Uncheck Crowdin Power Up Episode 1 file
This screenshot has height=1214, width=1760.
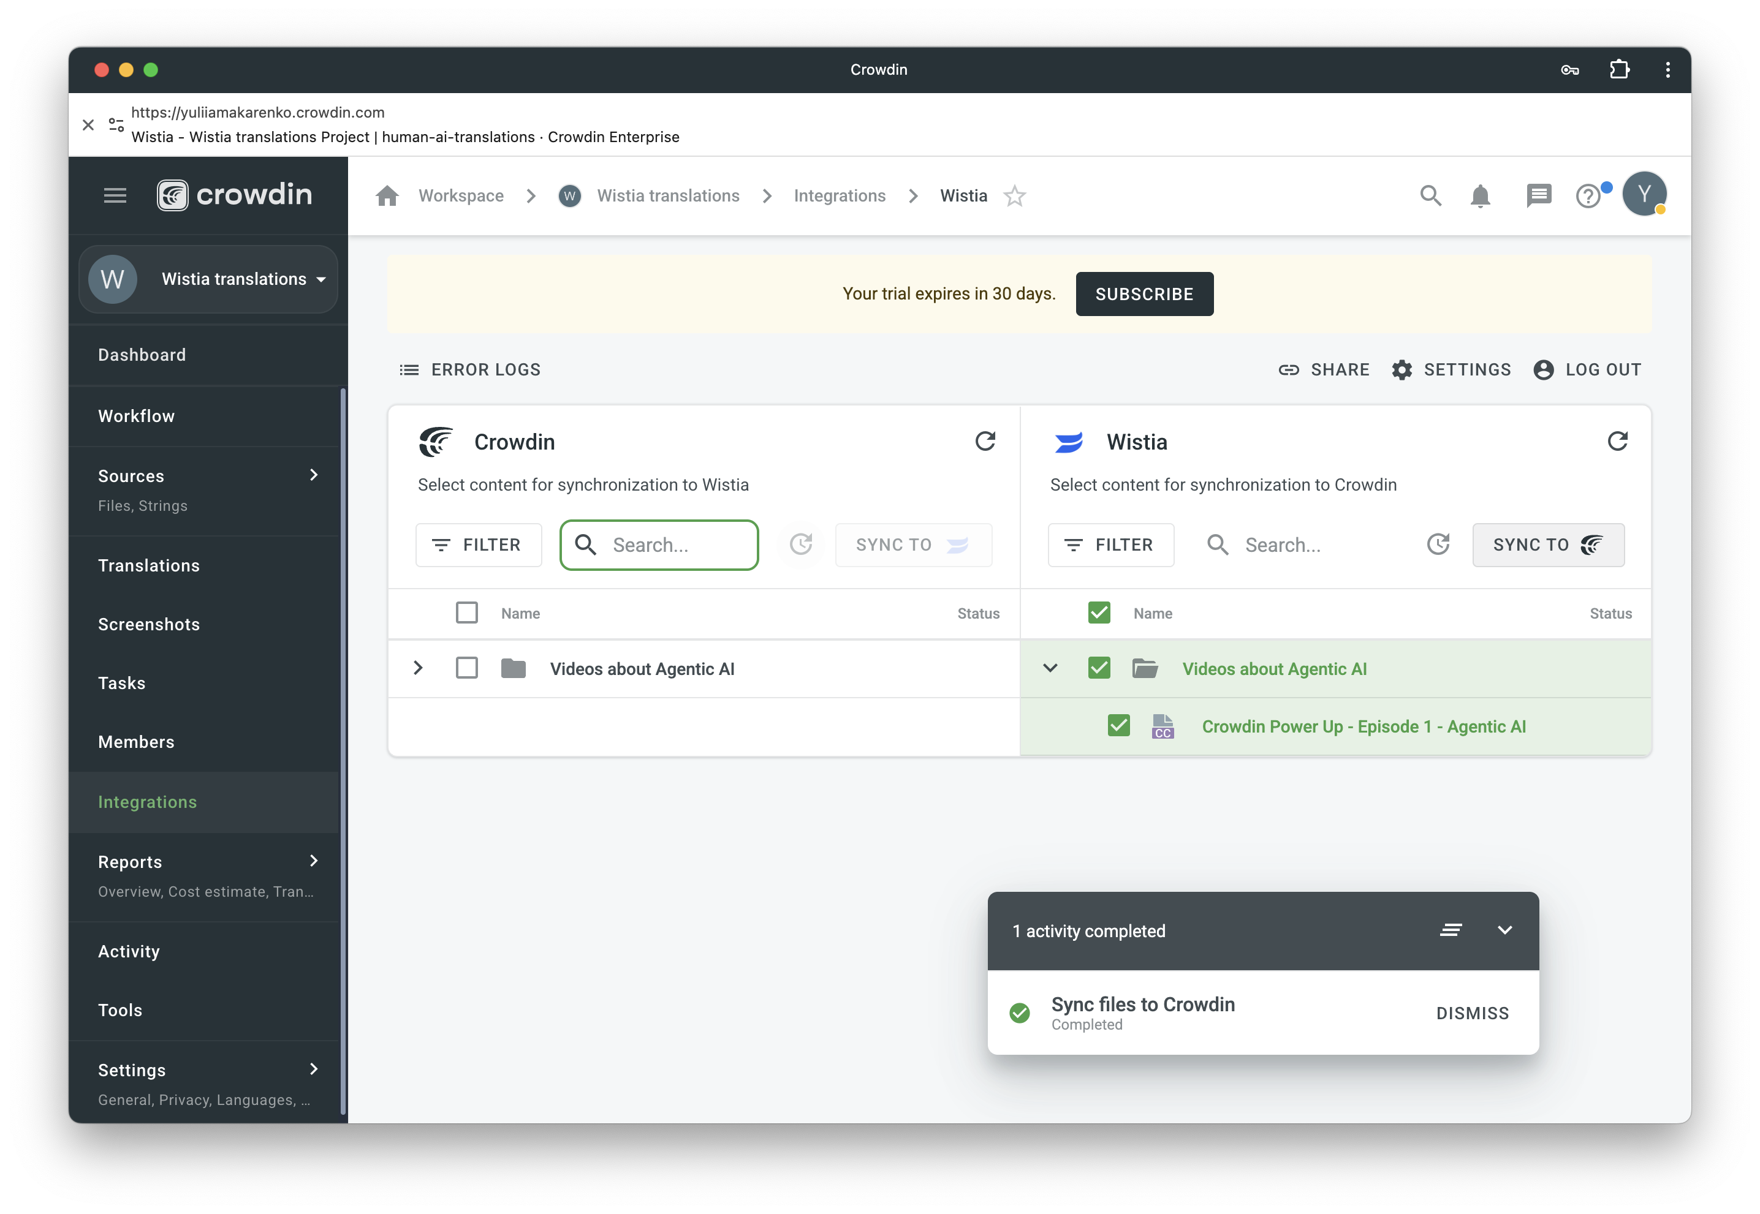pos(1118,726)
